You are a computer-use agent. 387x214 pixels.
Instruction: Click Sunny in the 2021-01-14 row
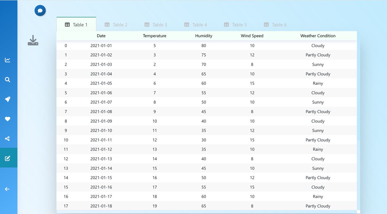click(318, 168)
